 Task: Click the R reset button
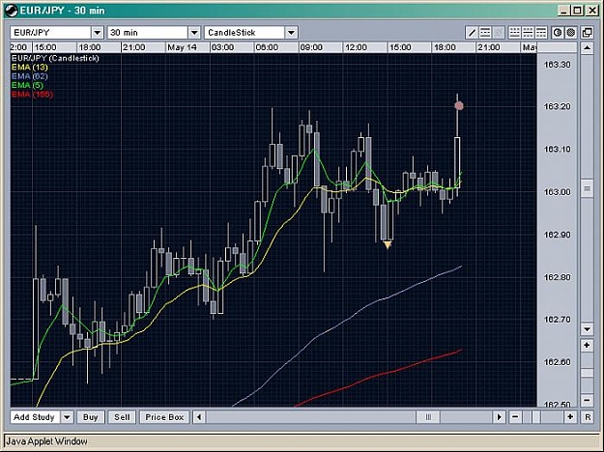(588, 417)
